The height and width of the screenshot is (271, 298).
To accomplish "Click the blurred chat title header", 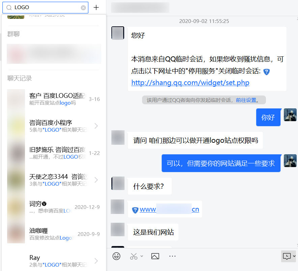I will click(x=140, y=8).
